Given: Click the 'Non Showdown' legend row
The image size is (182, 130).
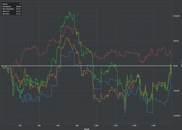Looking at the screenshot, I should (x=11, y=9).
